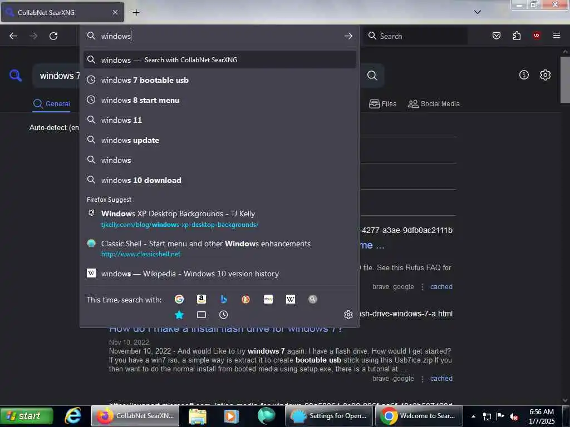Switch to the General search tab
This screenshot has width=570, height=427.
click(x=51, y=104)
